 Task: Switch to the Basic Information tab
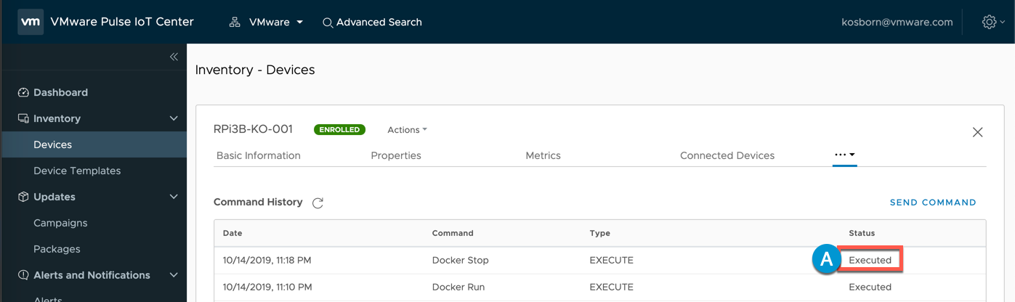point(259,155)
